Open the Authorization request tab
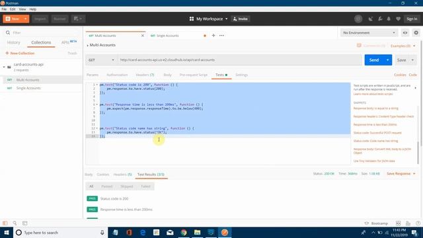Viewport: 423px width, 238px height. click(x=117, y=75)
